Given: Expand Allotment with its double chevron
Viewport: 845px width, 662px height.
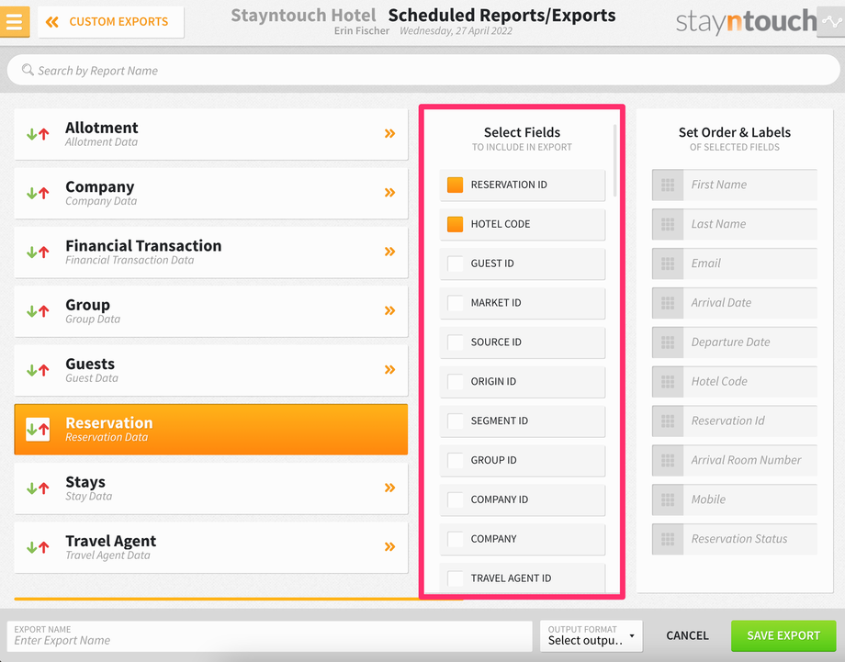Looking at the screenshot, I should (389, 133).
